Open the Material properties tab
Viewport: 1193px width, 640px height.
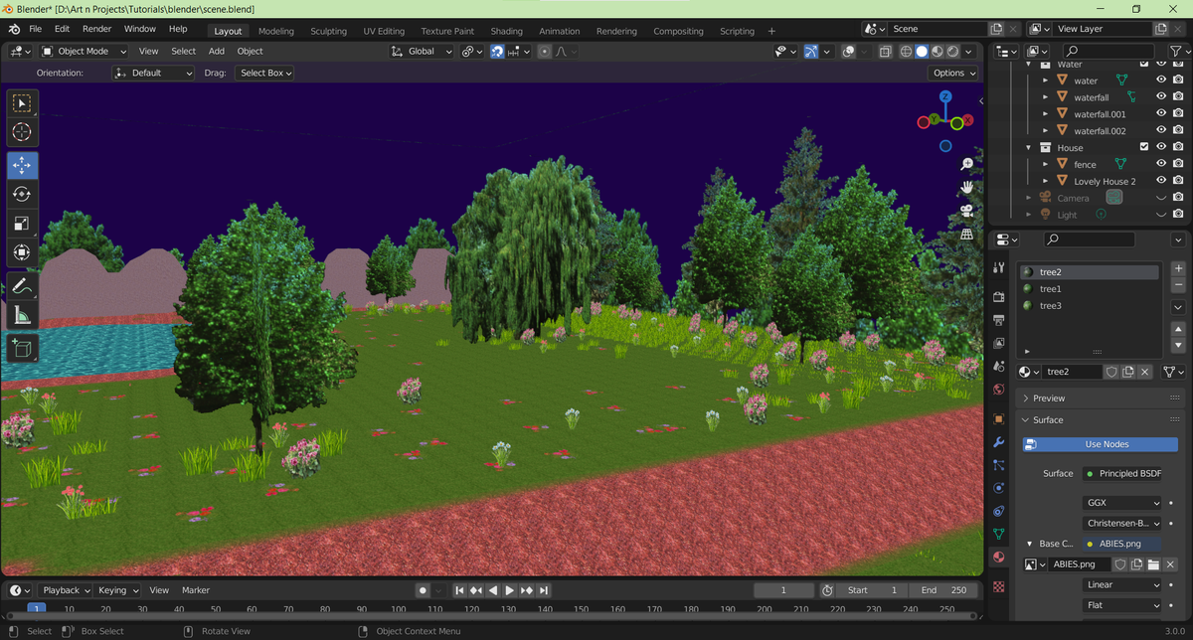[999, 558]
